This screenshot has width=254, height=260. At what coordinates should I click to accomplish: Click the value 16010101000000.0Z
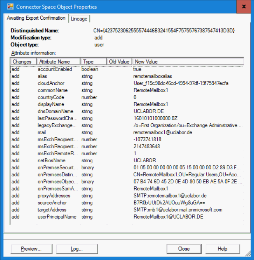click(156, 118)
